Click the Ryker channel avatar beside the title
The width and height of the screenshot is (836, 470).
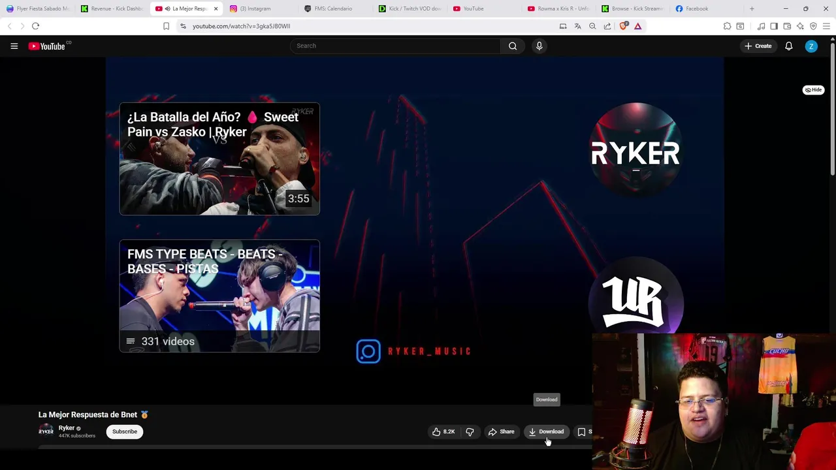coord(46,431)
